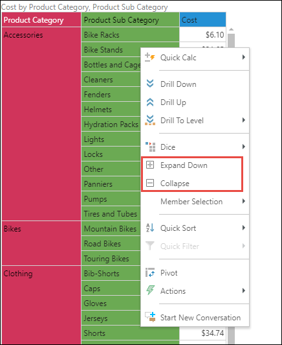Screen dimensions: 282x345
Task: Click the Expand Down plus icon
Action: [x=150, y=165]
